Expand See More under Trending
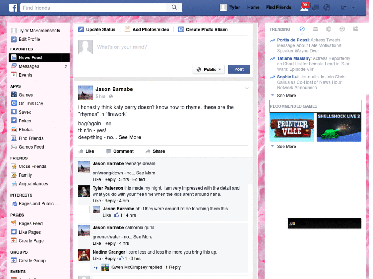373x279 pixels. pyautogui.click(x=286, y=96)
